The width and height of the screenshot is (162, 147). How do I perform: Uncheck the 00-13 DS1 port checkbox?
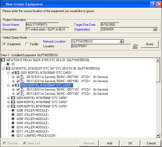coord(18,94)
